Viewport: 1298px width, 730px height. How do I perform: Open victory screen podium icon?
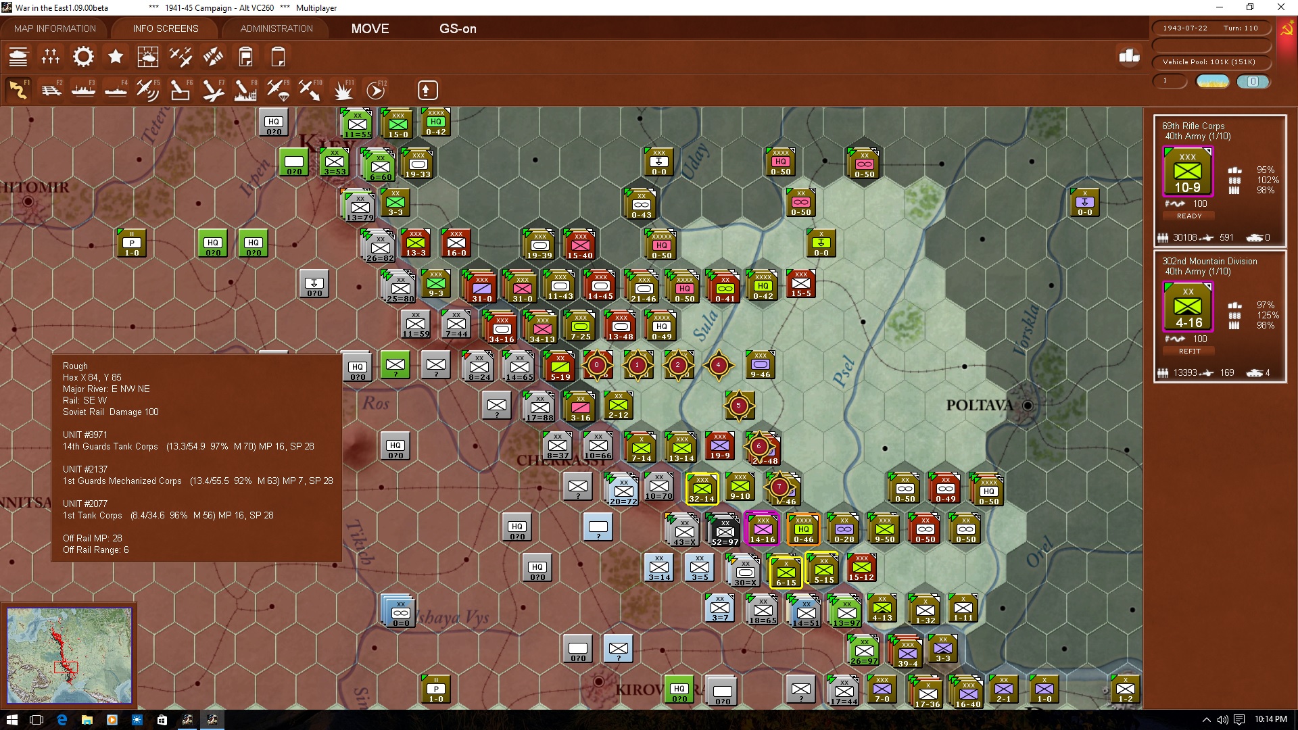(x=1129, y=56)
